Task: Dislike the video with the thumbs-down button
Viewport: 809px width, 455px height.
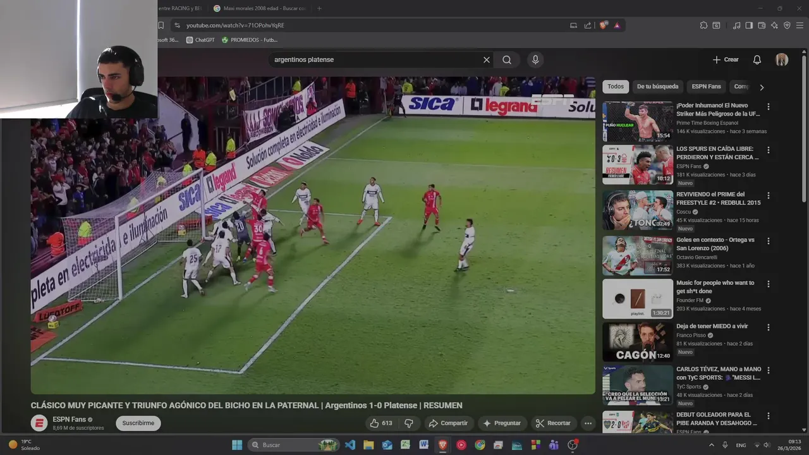Action: pyautogui.click(x=409, y=423)
